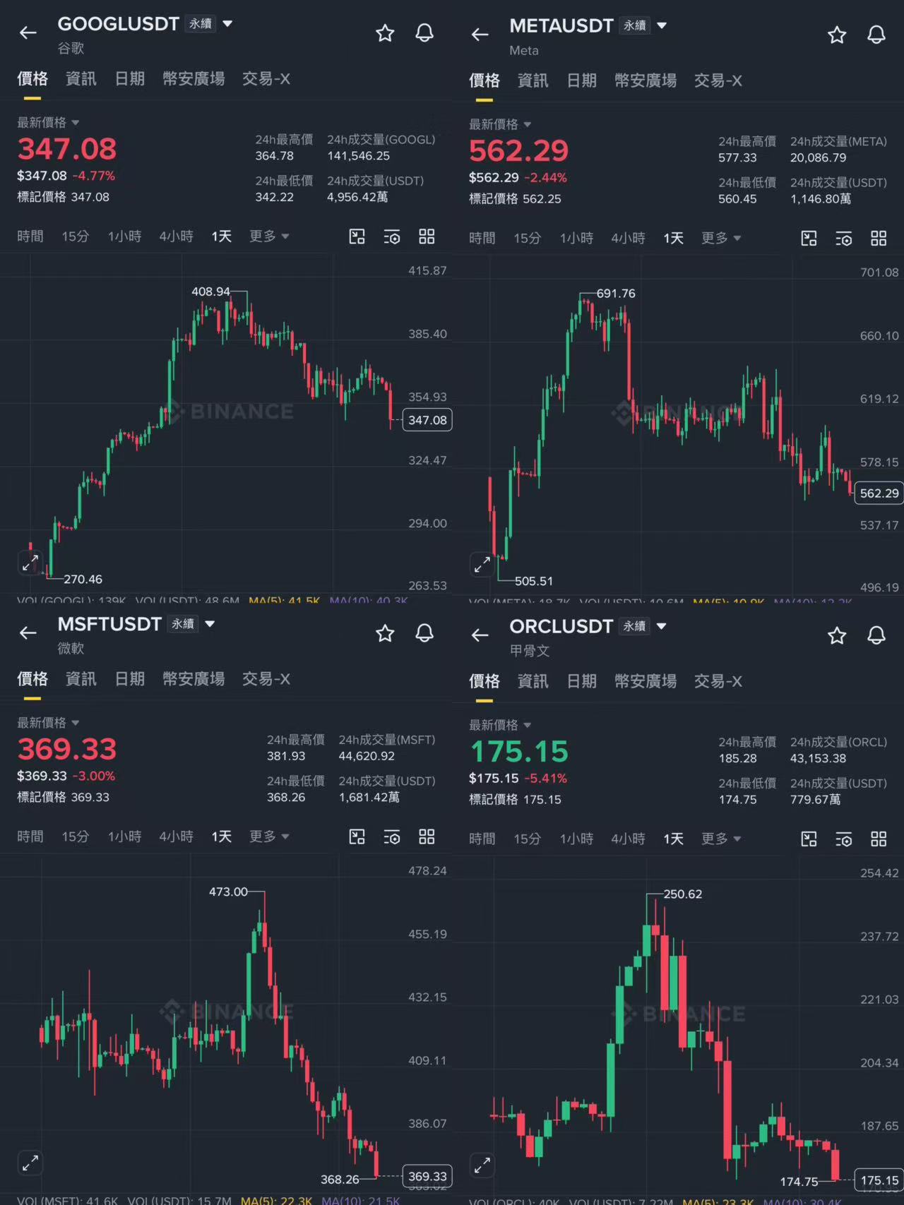Image resolution: width=904 pixels, height=1205 pixels.
Task: Open MSFTUSDT pair selector dropdown arrow
Action: (x=210, y=624)
